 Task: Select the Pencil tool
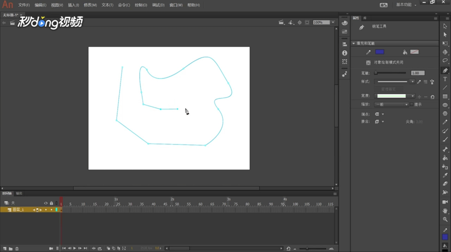445,122
